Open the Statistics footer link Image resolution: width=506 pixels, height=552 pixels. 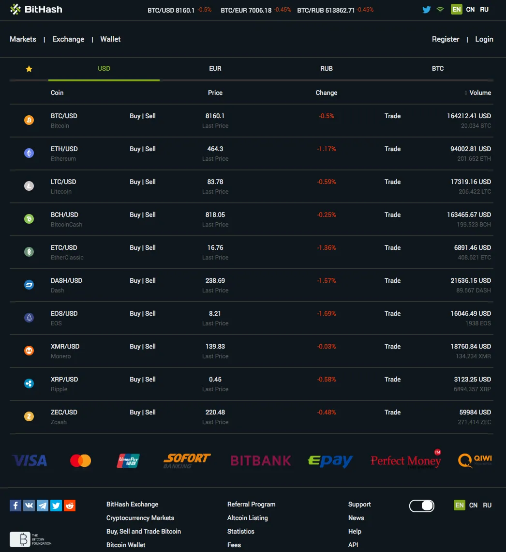pyautogui.click(x=241, y=532)
